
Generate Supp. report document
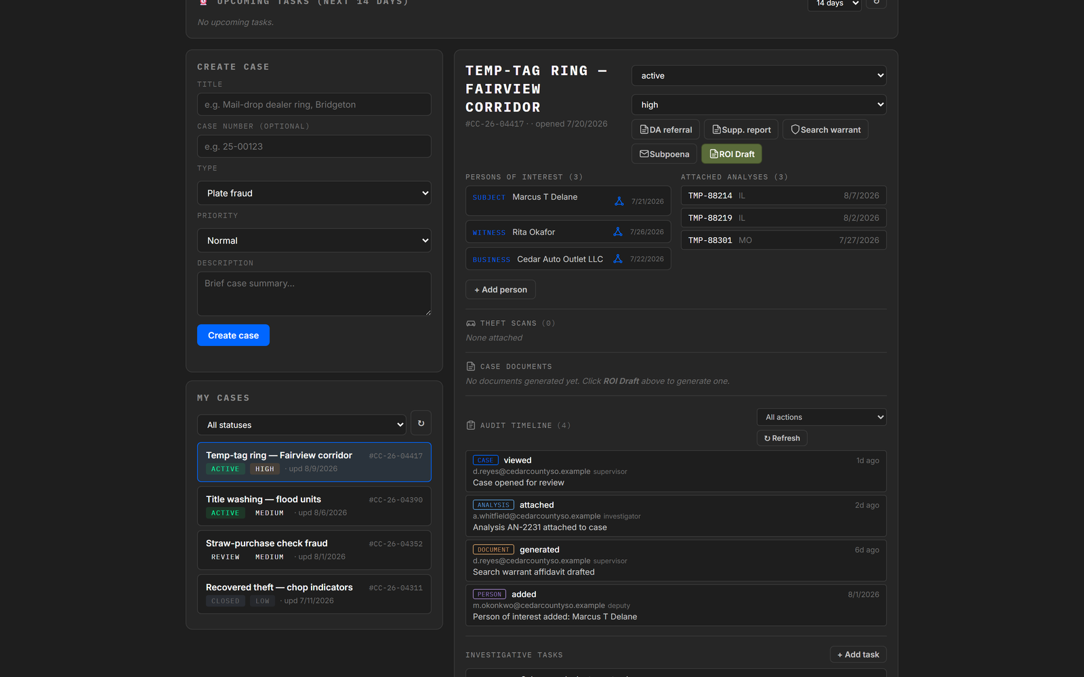click(x=741, y=130)
